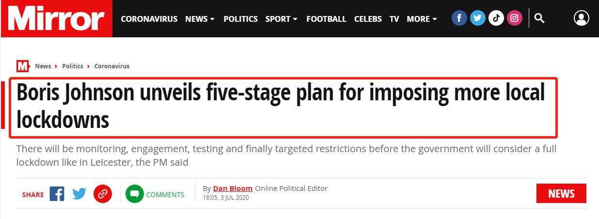The width and height of the screenshot is (599, 219).
Task: Open the Football nav menu item
Action: tap(326, 19)
